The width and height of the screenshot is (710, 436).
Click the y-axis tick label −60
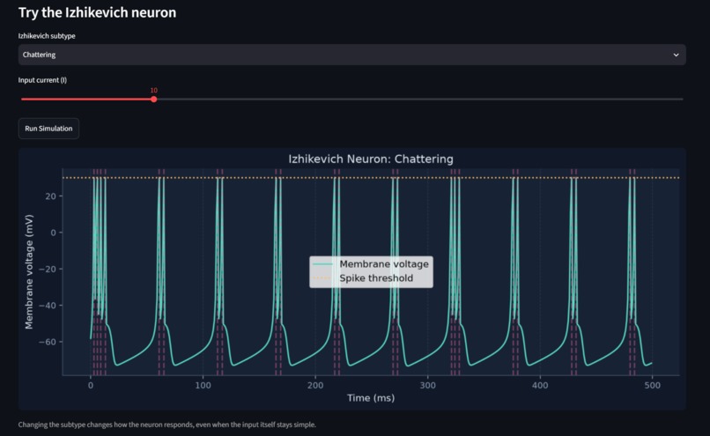pyautogui.click(x=48, y=342)
